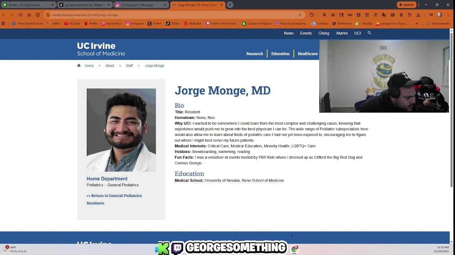Open the history clock toolbar icon

tap(409, 15)
